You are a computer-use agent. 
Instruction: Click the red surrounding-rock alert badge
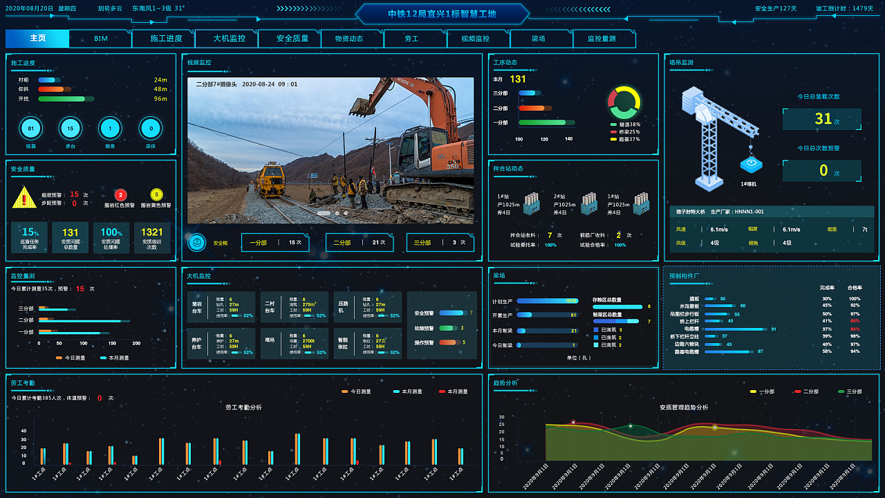pos(120,195)
